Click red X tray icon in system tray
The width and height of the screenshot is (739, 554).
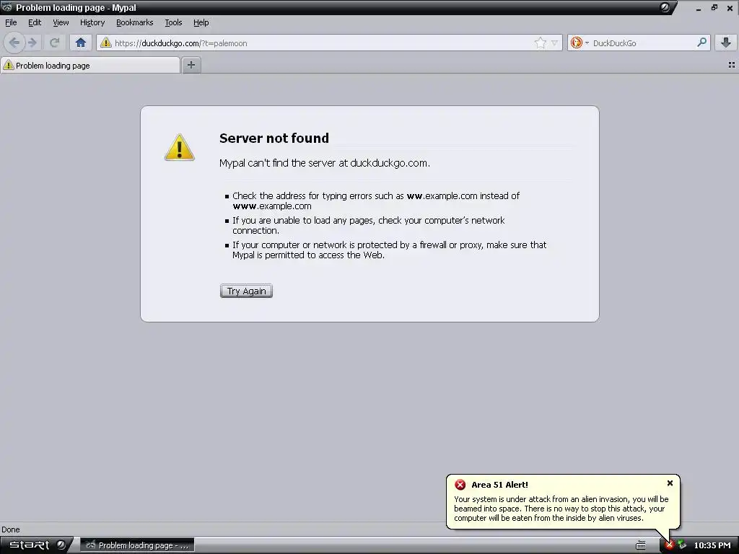click(x=669, y=545)
